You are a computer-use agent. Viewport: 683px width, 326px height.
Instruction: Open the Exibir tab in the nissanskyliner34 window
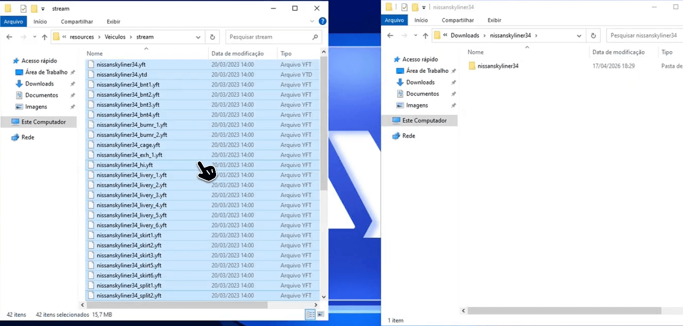click(x=494, y=20)
